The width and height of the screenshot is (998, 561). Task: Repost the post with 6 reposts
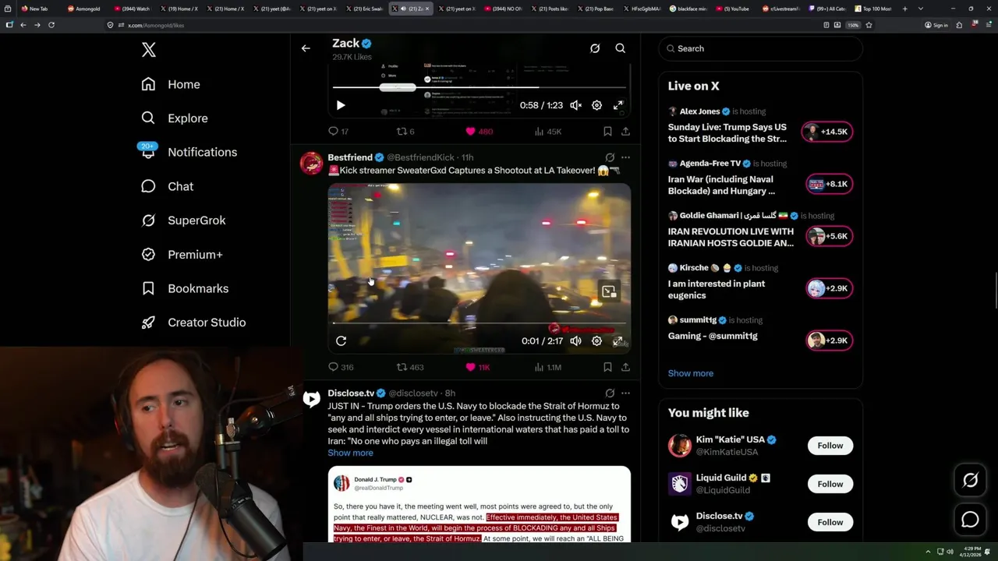pos(405,132)
